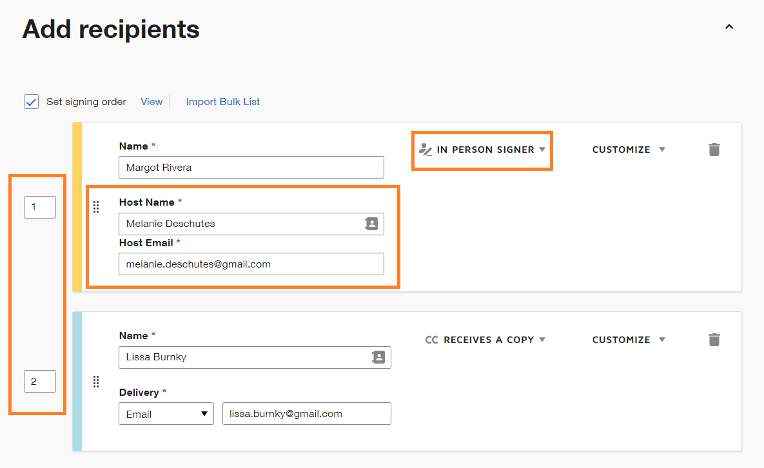Grab the drag handle for recipient 2
The image size is (764, 468).
point(96,382)
